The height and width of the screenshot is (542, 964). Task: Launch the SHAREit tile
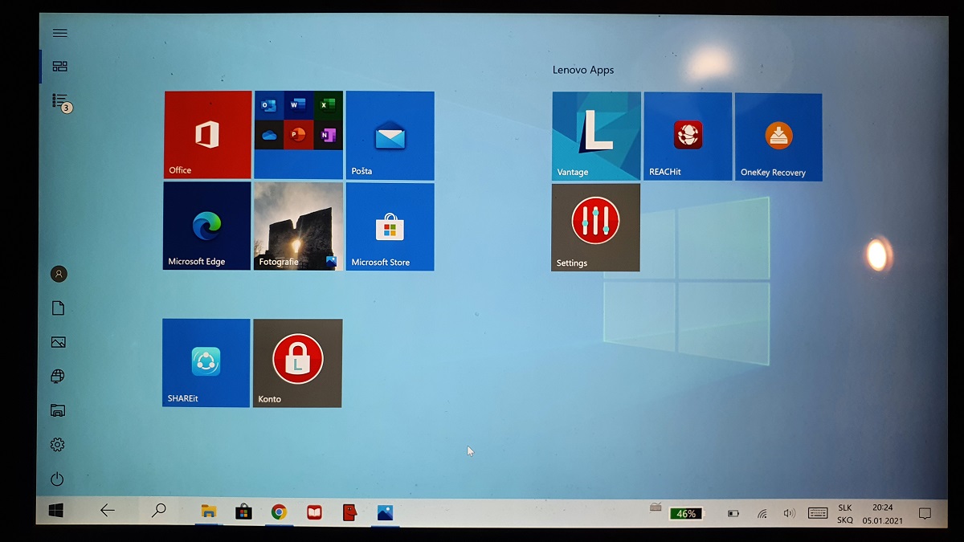[206, 363]
